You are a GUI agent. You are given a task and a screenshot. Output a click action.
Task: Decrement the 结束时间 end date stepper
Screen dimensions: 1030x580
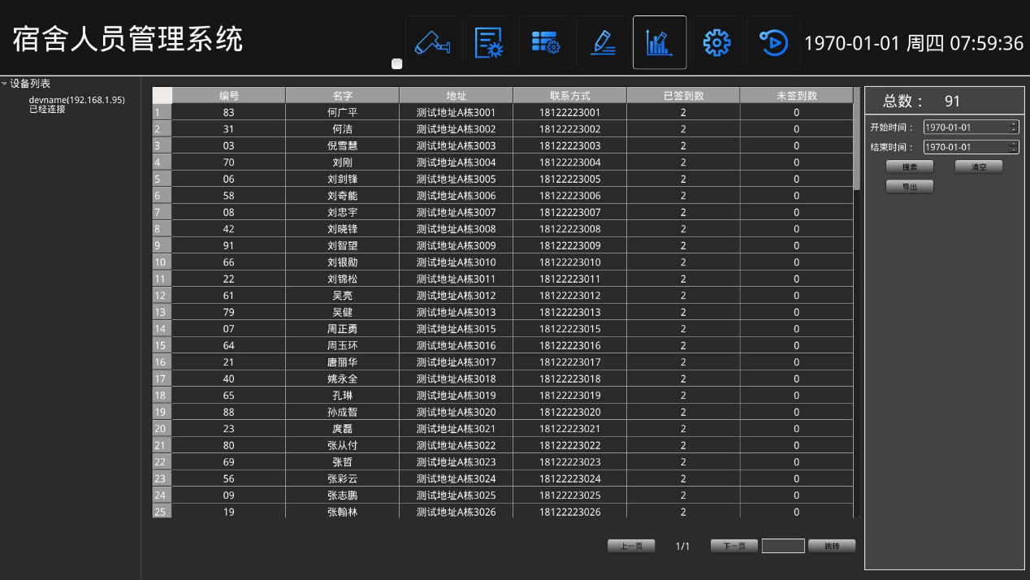click(x=1013, y=150)
